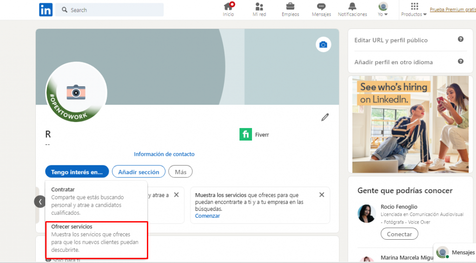Click Conectar button for Rocio Fenoglio

399,234
